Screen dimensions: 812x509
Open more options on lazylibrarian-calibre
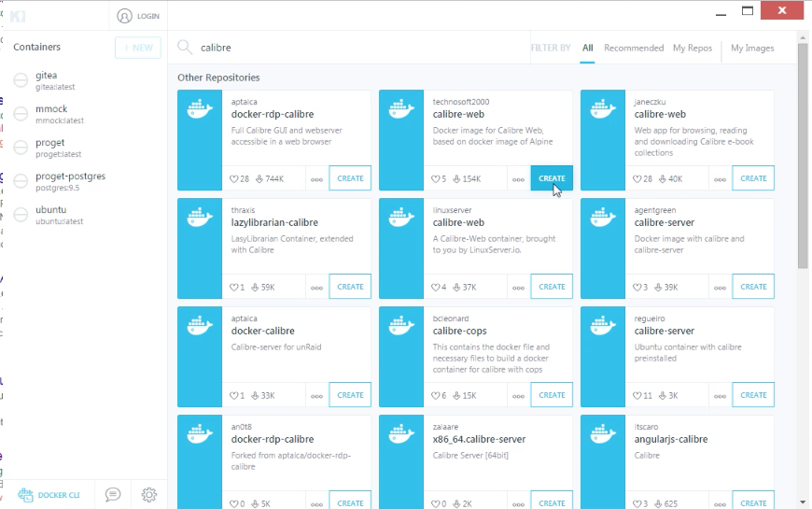pyautogui.click(x=317, y=288)
